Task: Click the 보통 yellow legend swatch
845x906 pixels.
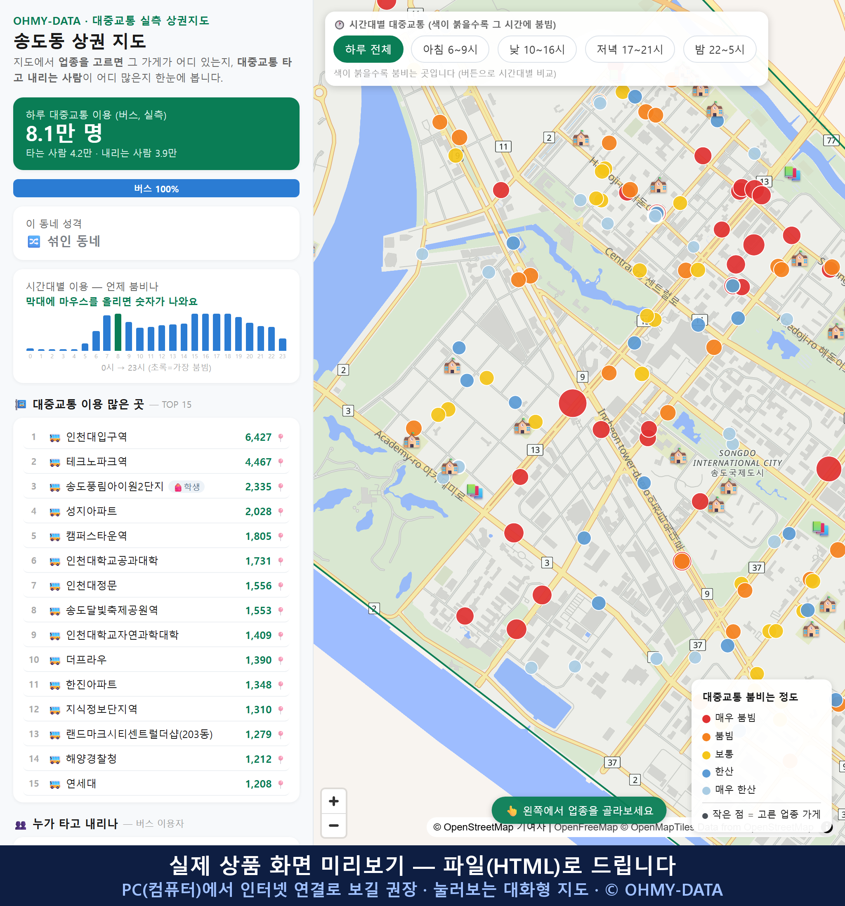Action: tap(706, 755)
